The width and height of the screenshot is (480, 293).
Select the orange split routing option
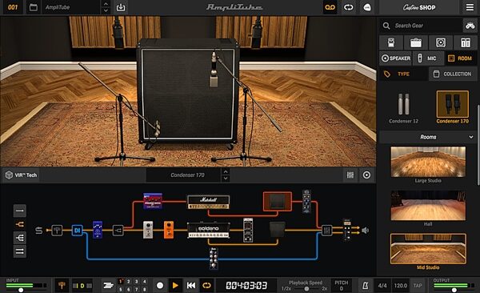(x=19, y=224)
